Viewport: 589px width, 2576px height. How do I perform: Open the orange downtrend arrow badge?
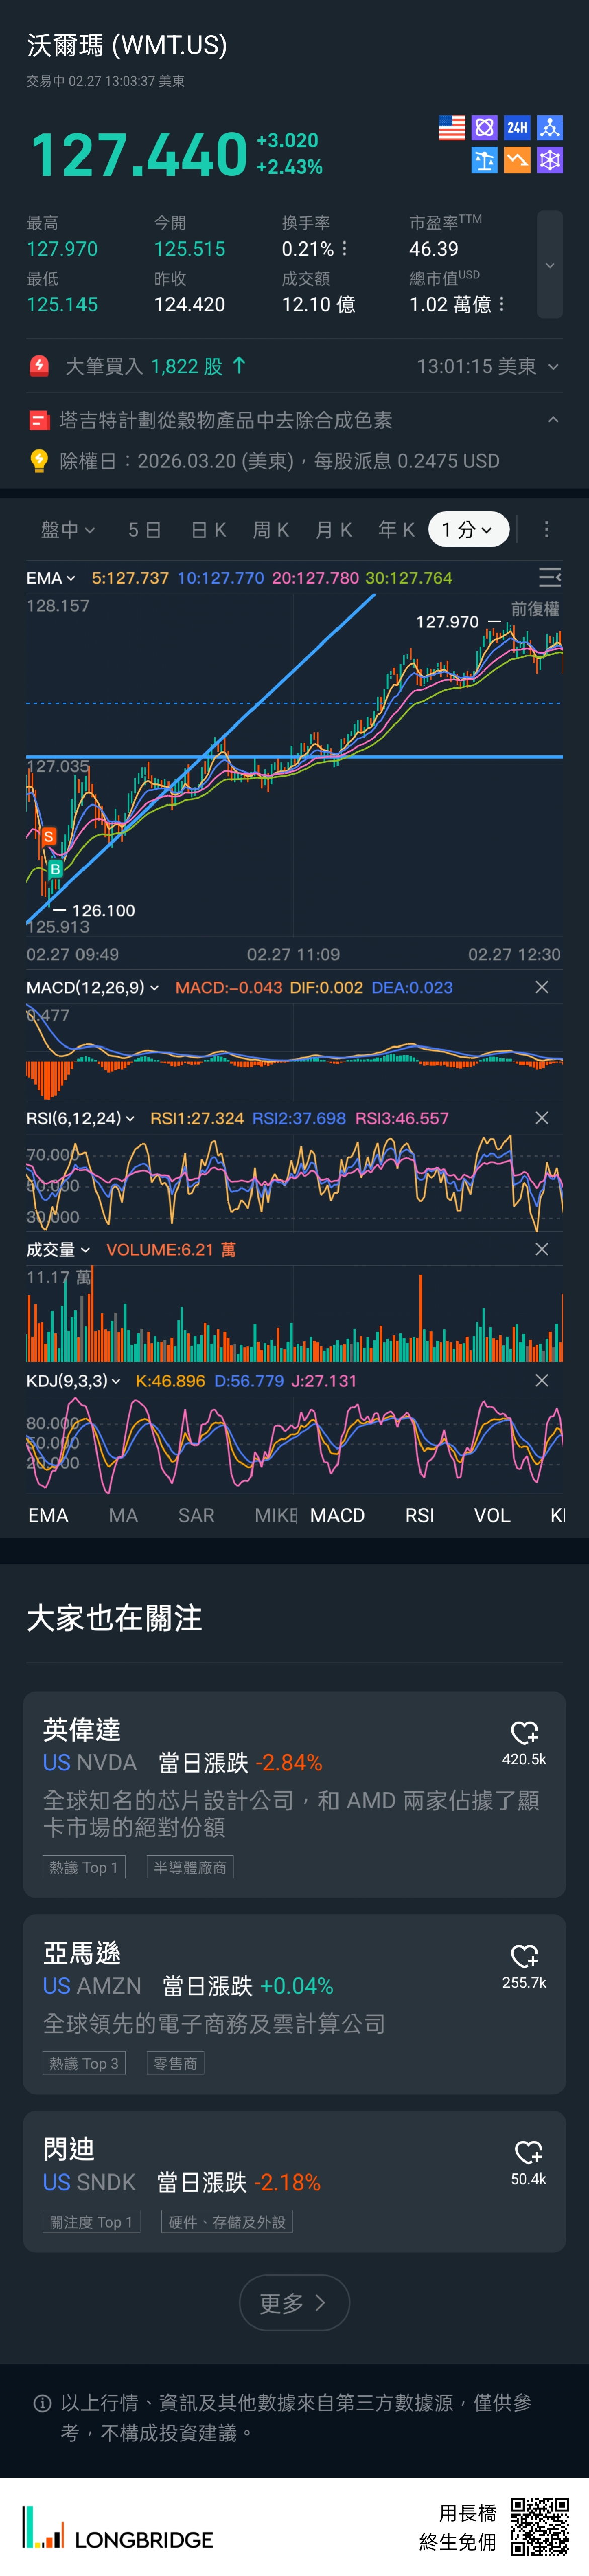click(517, 161)
